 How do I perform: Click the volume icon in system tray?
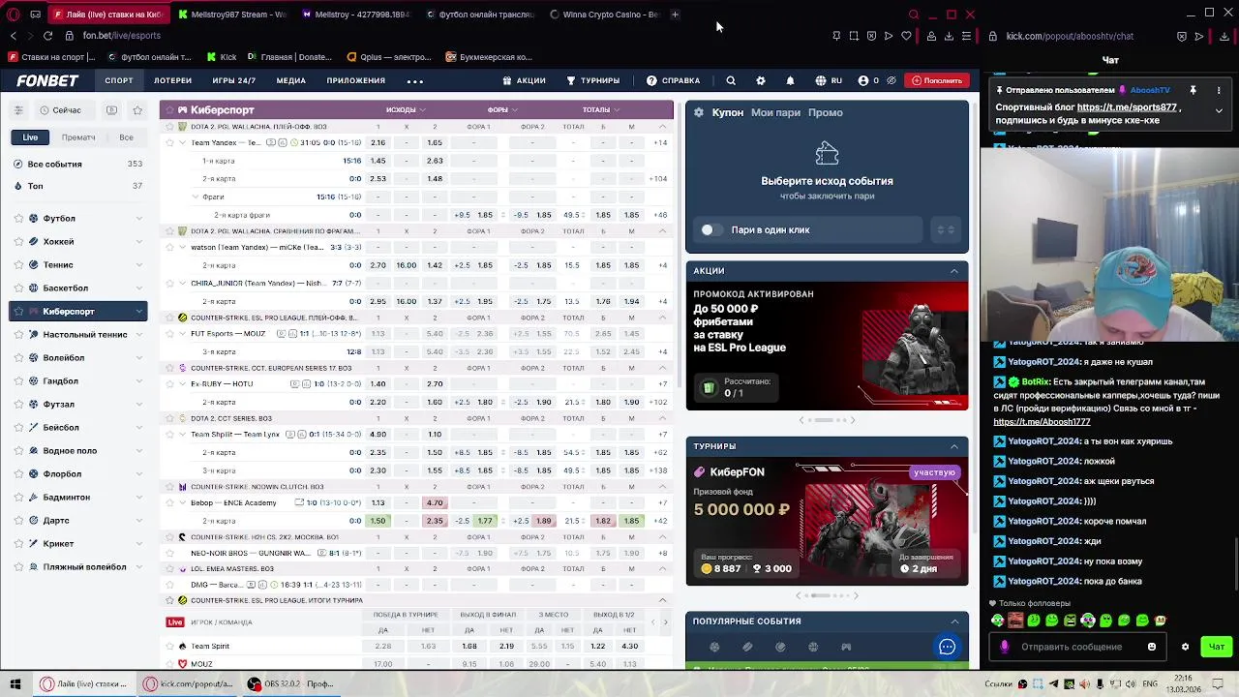[x=1132, y=683]
